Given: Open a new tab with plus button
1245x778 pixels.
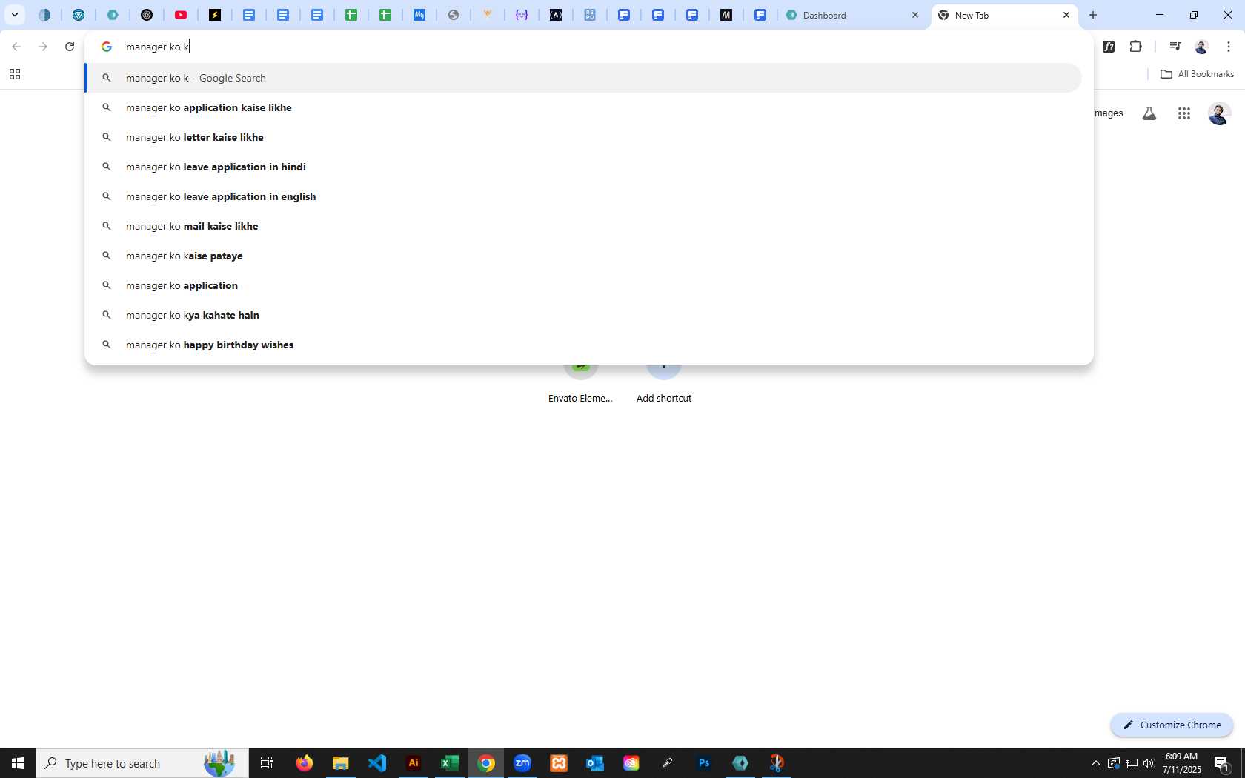Looking at the screenshot, I should click(x=1093, y=15).
